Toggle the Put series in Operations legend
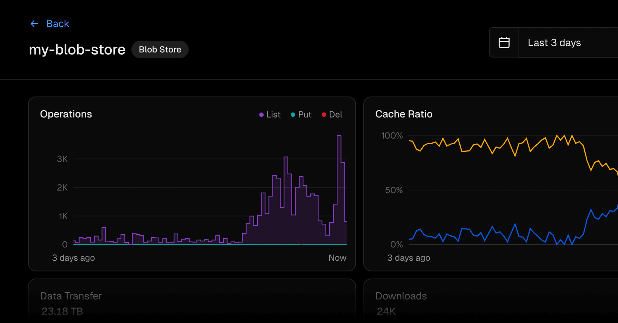The image size is (618, 323). [x=304, y=115]
